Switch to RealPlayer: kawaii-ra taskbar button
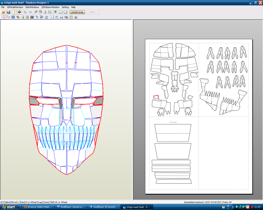This screenshot has width=263, height=210. tap(71, 207)
